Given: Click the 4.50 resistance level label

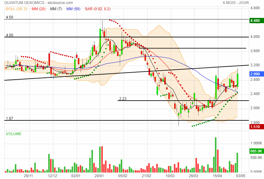Looking at the screenshot, I should [10, 17].
